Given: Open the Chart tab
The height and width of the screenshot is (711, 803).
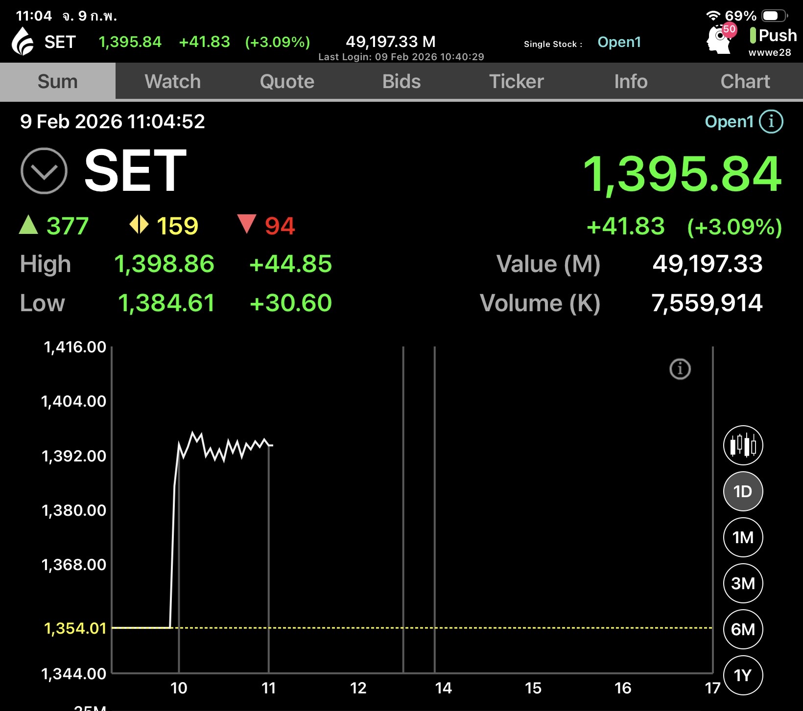Looking at the screenshot, I should coord(745,81).
